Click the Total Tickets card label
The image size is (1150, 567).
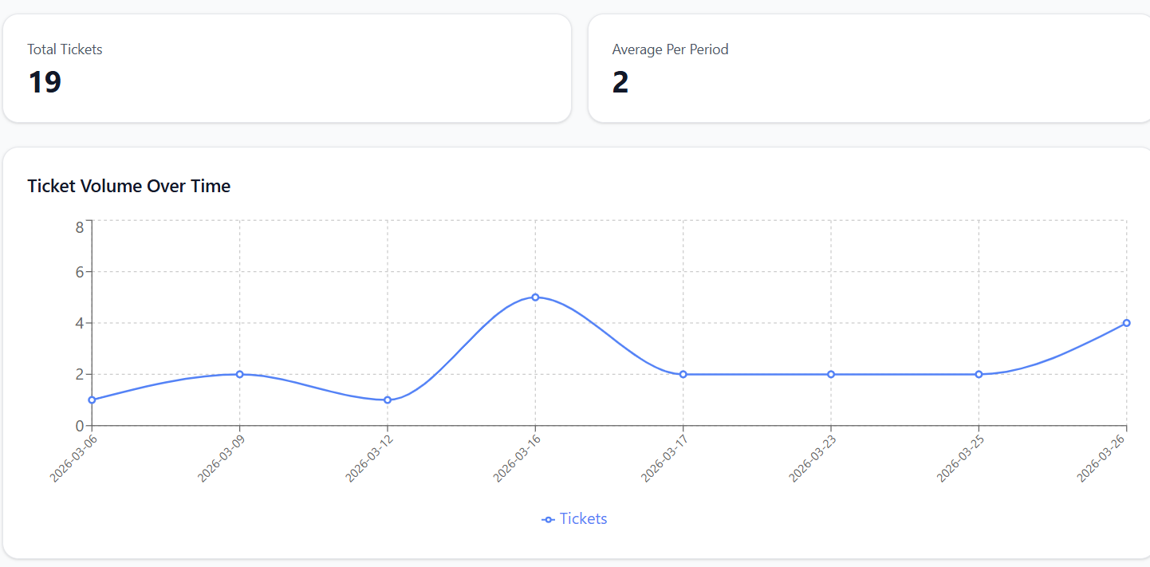coord(65,49)
